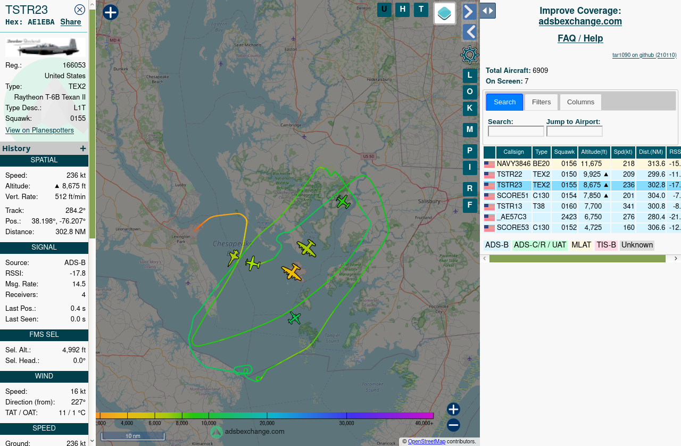The height and width of the screenshot is (446, 681).
Task: Click the SIGNAL section header
Action: [x=44, y=247]
